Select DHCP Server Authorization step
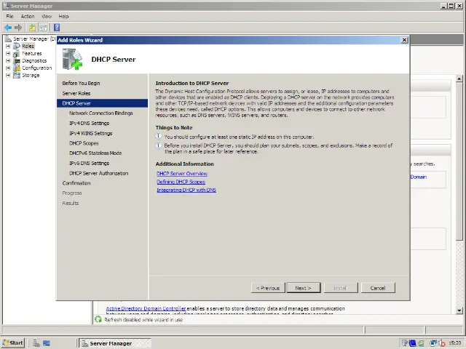Image resolution: width=466 pixels, height=349 pixels. (99, 173)
